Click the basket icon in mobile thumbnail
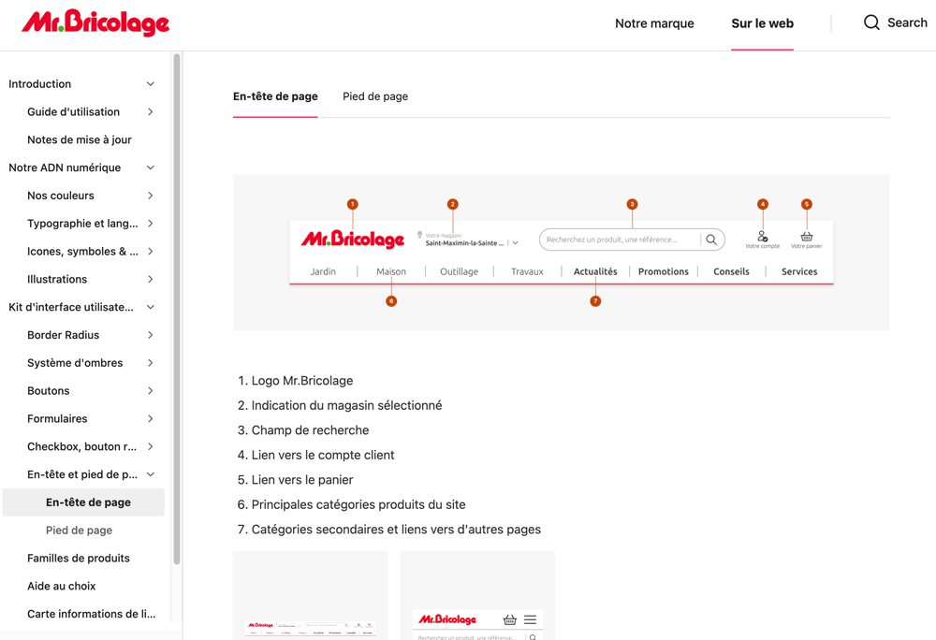The image size is (936, 640). [x=509, y=619]
